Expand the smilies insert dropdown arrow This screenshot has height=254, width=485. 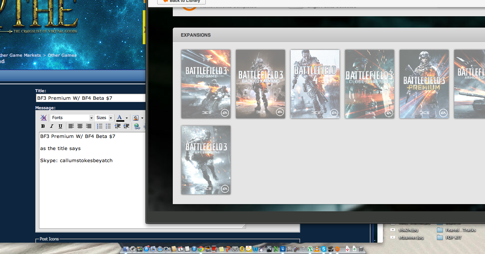pyautogui.click(x=142, y=118)
